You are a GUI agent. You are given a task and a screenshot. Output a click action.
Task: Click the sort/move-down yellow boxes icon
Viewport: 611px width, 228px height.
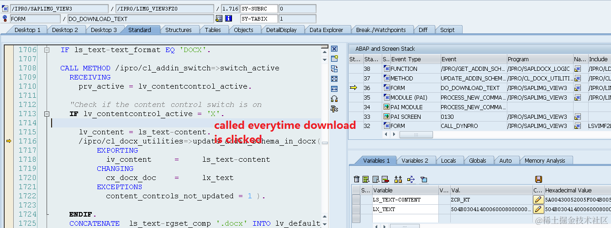(x=398, y=180)
